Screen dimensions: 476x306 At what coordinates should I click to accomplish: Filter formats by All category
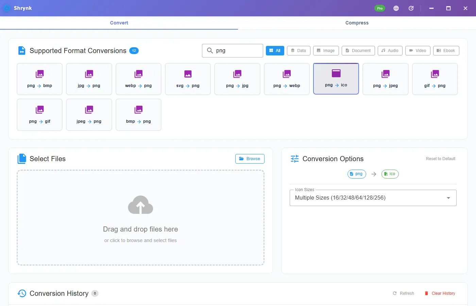tap(275, 51)
